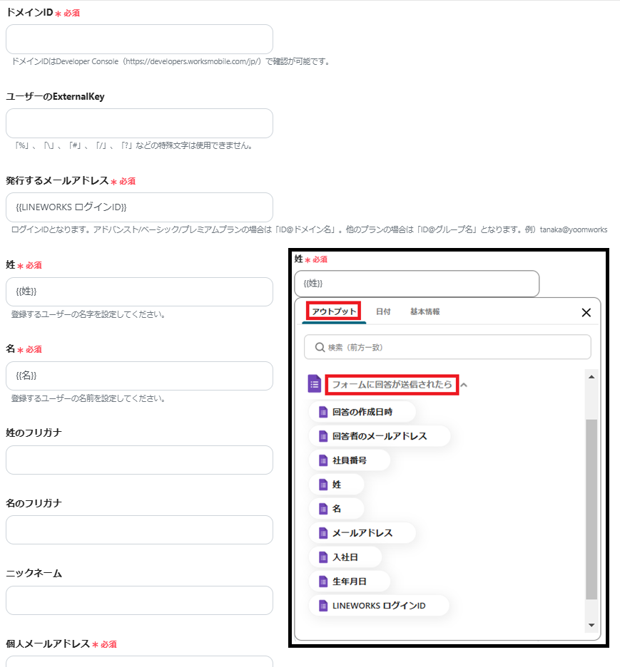Focus the 名 field containing {{名}}

point(139,376)
